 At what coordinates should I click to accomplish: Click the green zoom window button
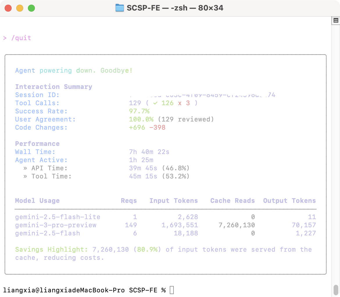coord(31,8)
